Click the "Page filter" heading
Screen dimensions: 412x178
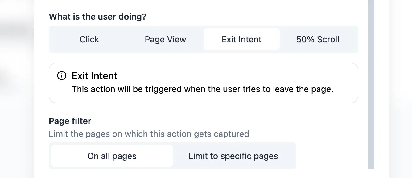(x=70, y=121)
